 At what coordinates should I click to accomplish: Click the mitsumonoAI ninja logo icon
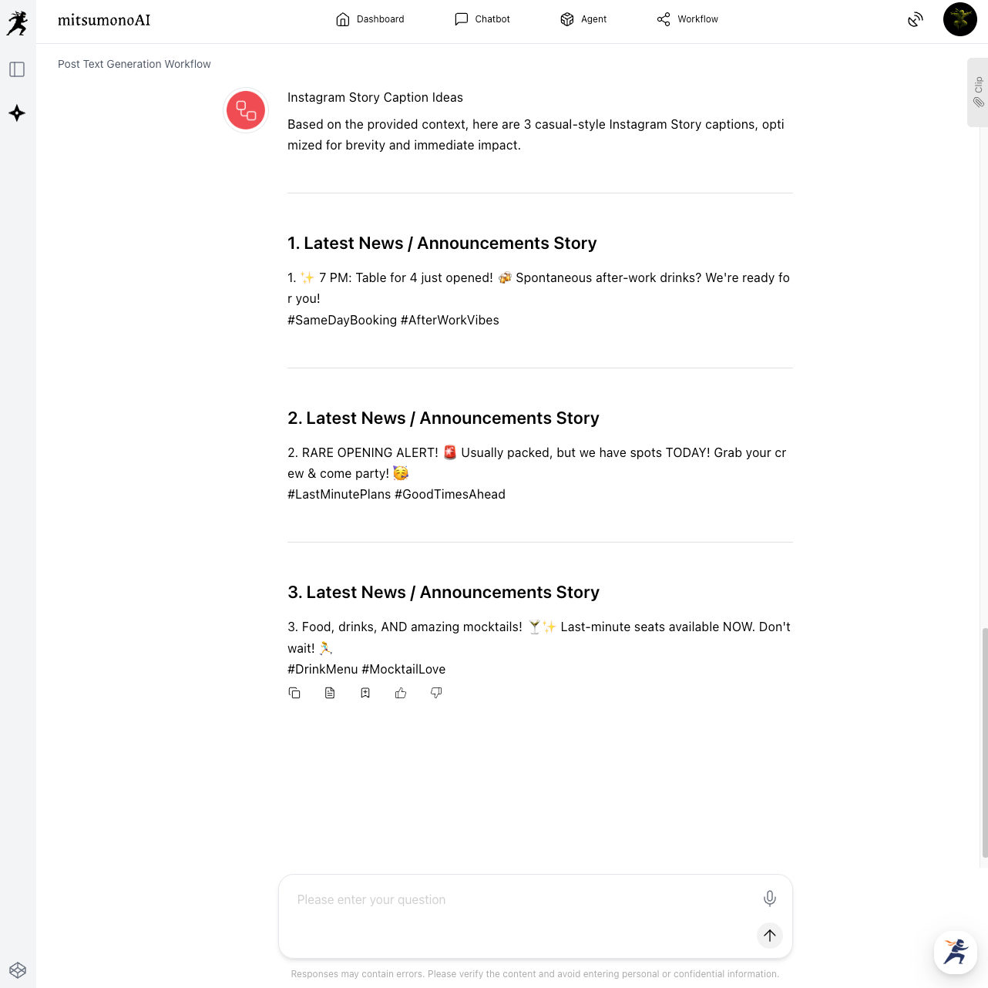17,23
